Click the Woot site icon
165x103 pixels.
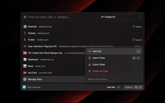pos(25,66)
